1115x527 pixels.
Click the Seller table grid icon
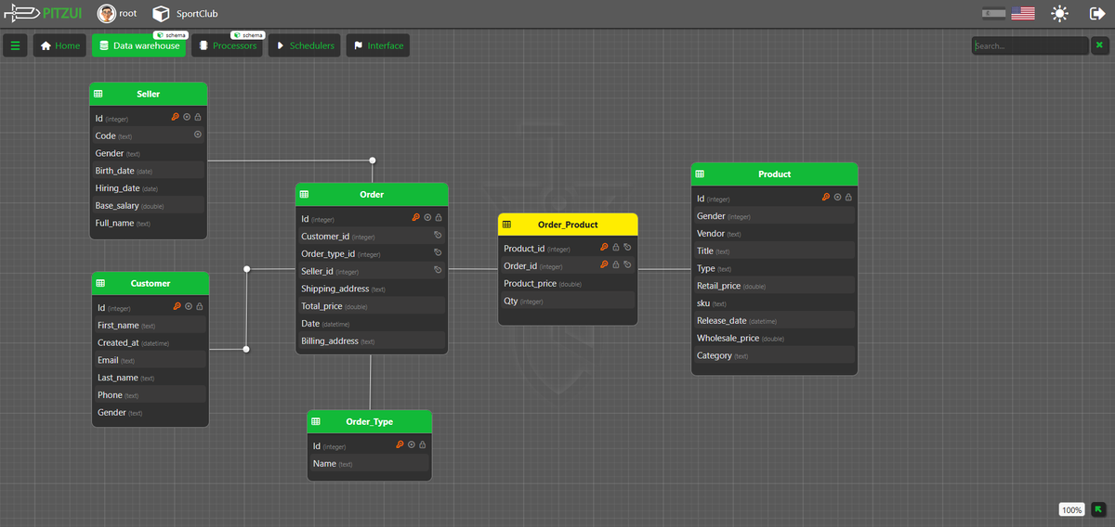(98, 94)
